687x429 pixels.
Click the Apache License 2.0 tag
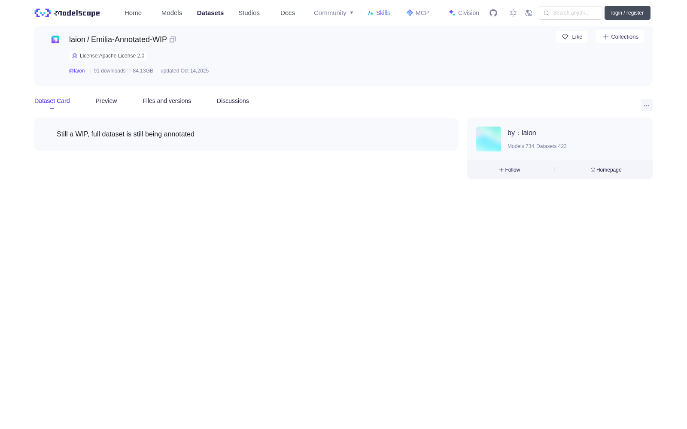107,56
